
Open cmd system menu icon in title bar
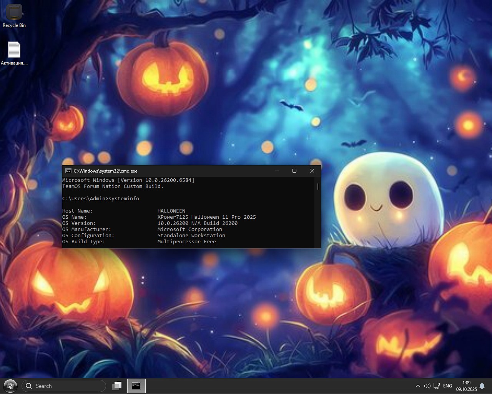click(68, 171)
